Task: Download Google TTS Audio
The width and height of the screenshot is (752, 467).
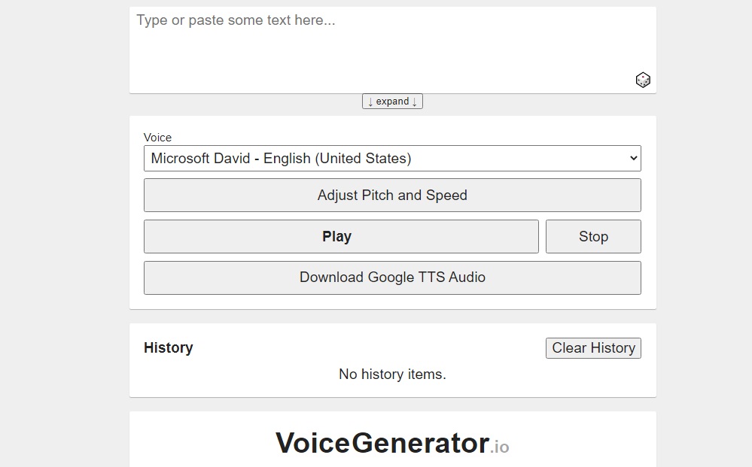Action: pyautogui.click(x=392, y=277)
